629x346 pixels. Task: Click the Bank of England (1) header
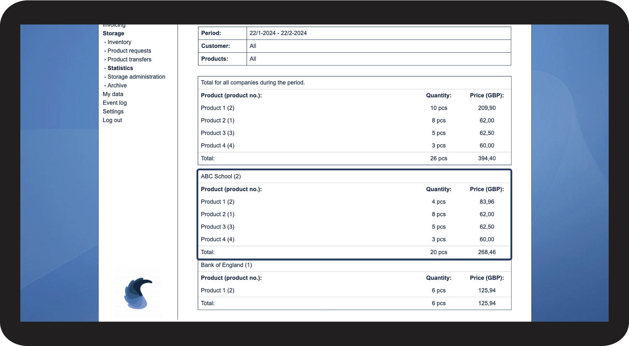226,265
